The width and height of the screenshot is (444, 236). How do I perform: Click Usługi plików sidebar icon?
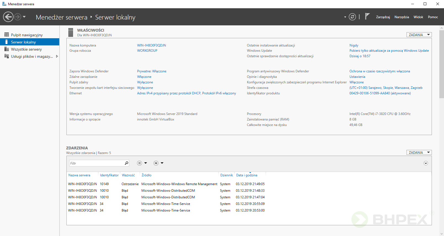[7, 56]
